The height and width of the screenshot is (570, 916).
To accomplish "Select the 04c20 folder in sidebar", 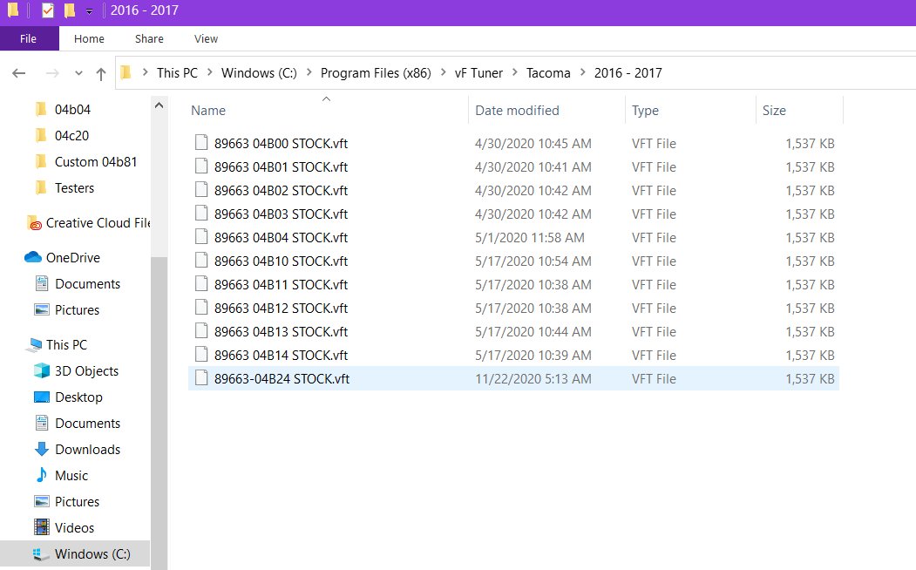I will coord(71,135).
